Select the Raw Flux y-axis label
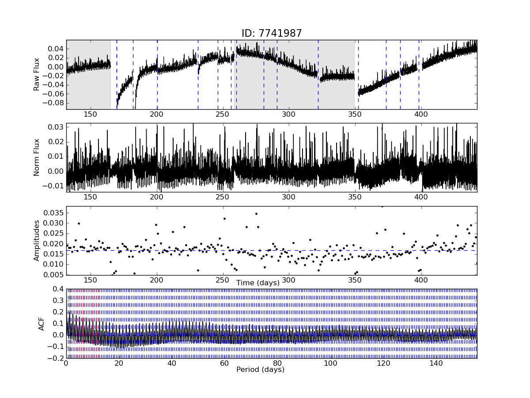 [37, 74]
